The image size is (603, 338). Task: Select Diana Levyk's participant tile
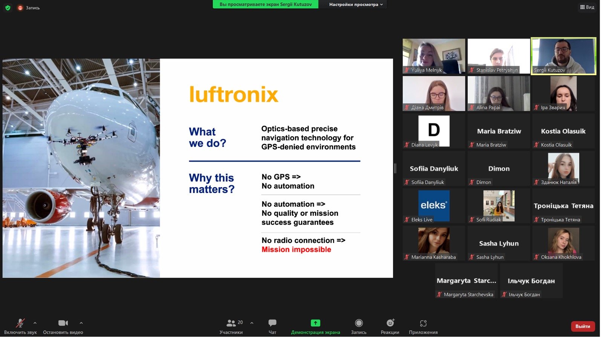tap(434, 131)
